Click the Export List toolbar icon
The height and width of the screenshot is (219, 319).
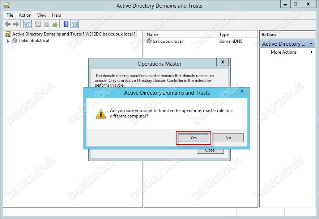pos(55,24)
